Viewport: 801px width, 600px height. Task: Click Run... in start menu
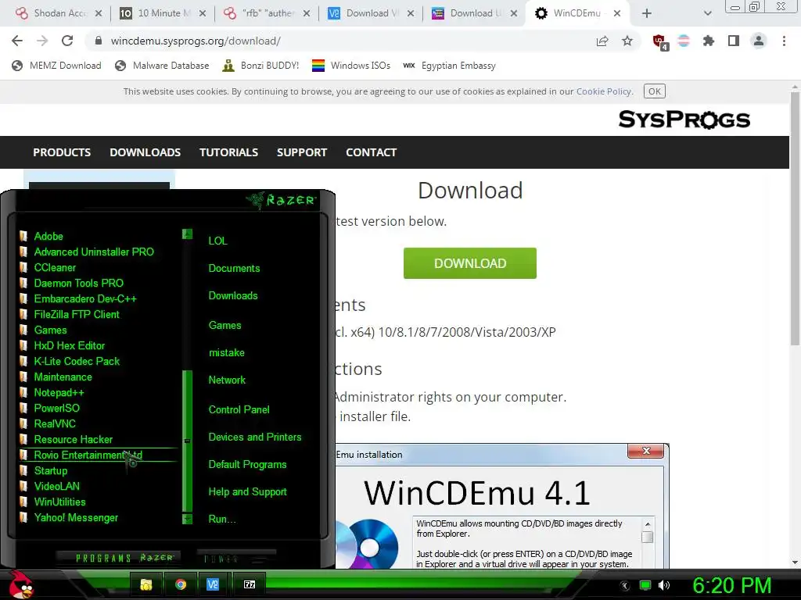(x=221, y=519)
